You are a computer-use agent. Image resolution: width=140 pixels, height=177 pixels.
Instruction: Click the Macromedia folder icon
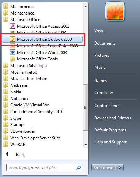[6, 7]
